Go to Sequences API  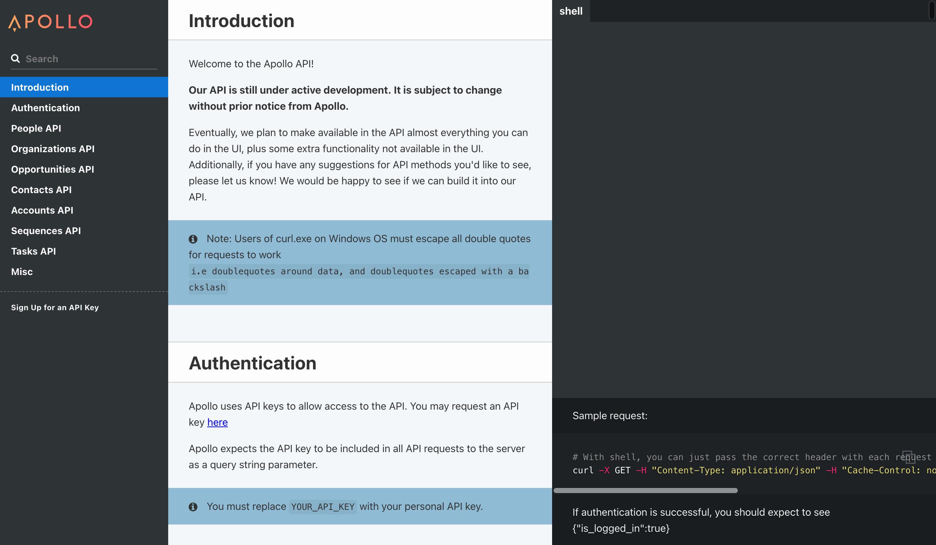(46, 231)
